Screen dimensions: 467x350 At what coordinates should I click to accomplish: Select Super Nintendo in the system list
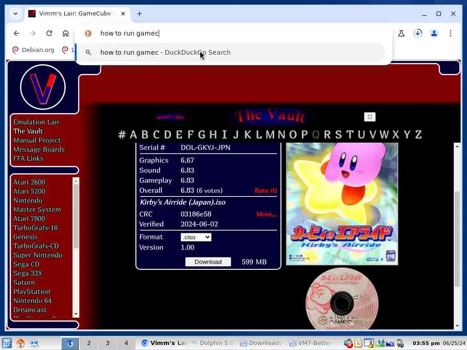38,255
